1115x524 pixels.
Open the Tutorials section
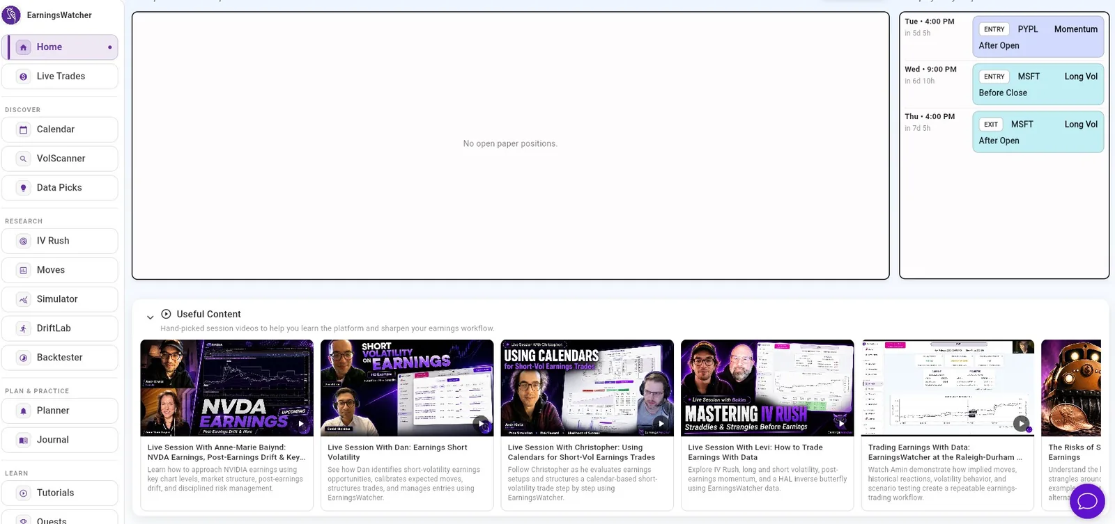point(60,493)
